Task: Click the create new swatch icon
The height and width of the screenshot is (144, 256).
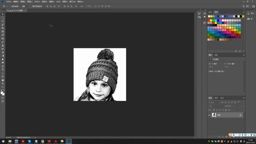Action: click(x=236, y=51)
